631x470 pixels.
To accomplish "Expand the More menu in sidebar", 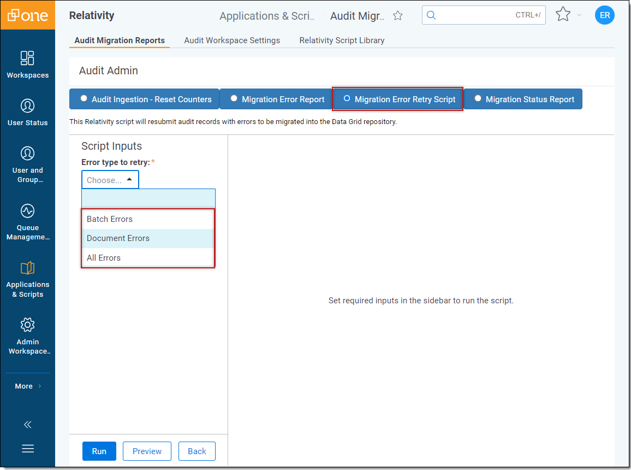I will pos(27,386).
